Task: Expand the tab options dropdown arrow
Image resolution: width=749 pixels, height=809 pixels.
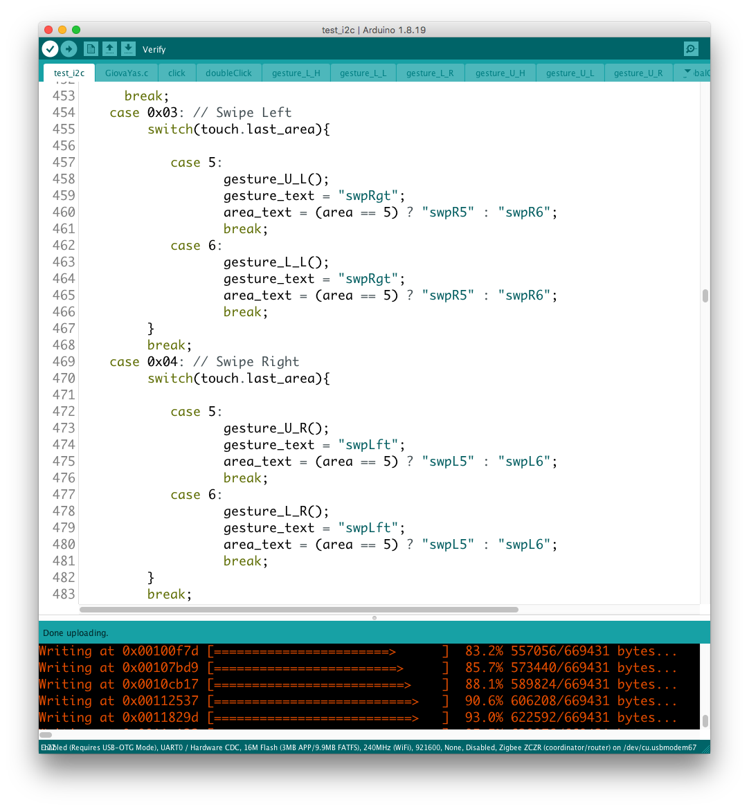Action: click(x=687, y=73)
